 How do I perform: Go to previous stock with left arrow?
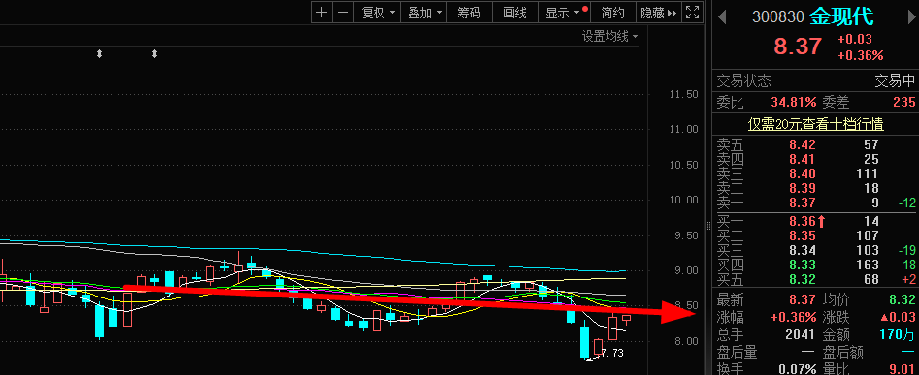pos(721,17)
